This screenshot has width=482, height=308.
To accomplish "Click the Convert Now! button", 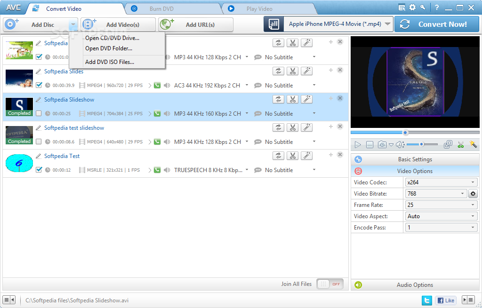I will (436, 24).
